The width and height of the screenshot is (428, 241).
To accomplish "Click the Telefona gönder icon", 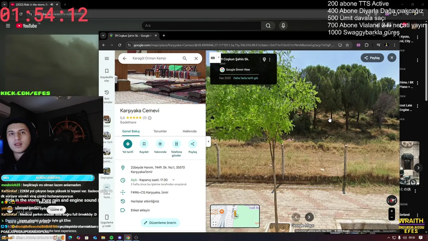I will (x=176, y=144).
